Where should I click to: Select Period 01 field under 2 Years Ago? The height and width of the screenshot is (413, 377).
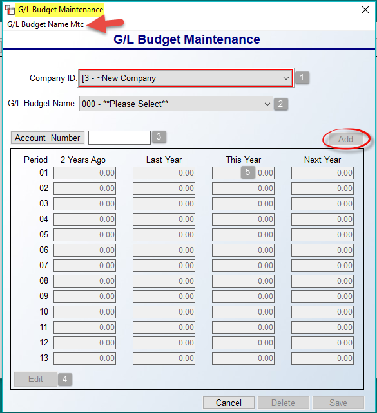pyautogui.click(x=84, y=173)
